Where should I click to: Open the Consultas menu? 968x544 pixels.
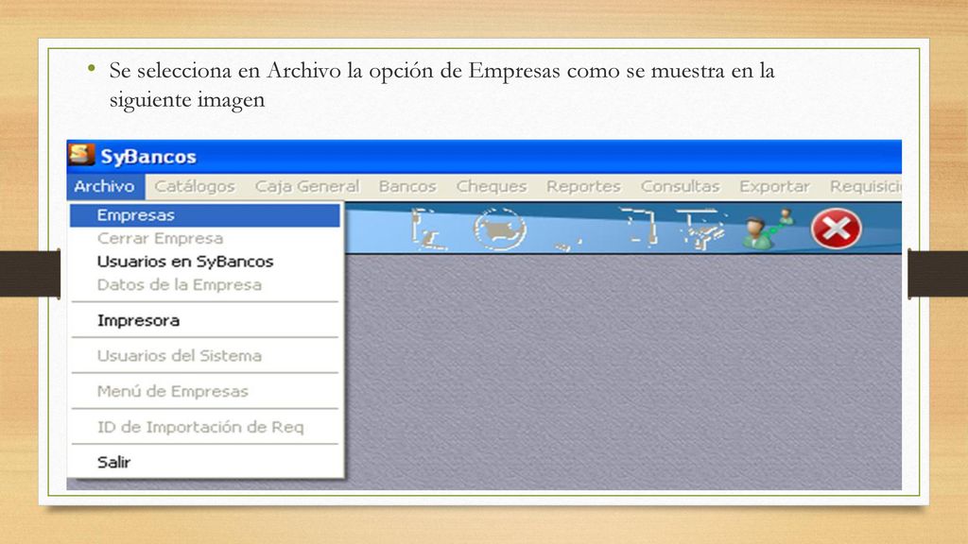point(680,186)
